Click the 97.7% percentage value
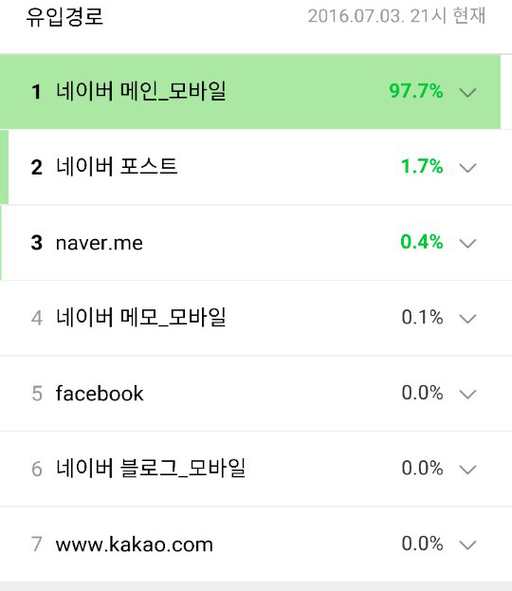This screenshot has height=591, width=512. coord(416,91)
